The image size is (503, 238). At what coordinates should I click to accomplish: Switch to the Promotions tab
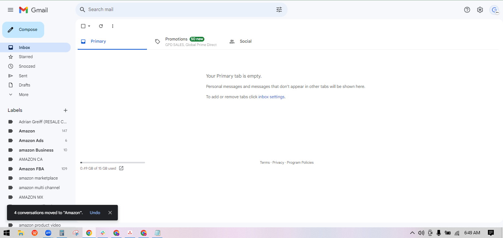click(186, 41)
